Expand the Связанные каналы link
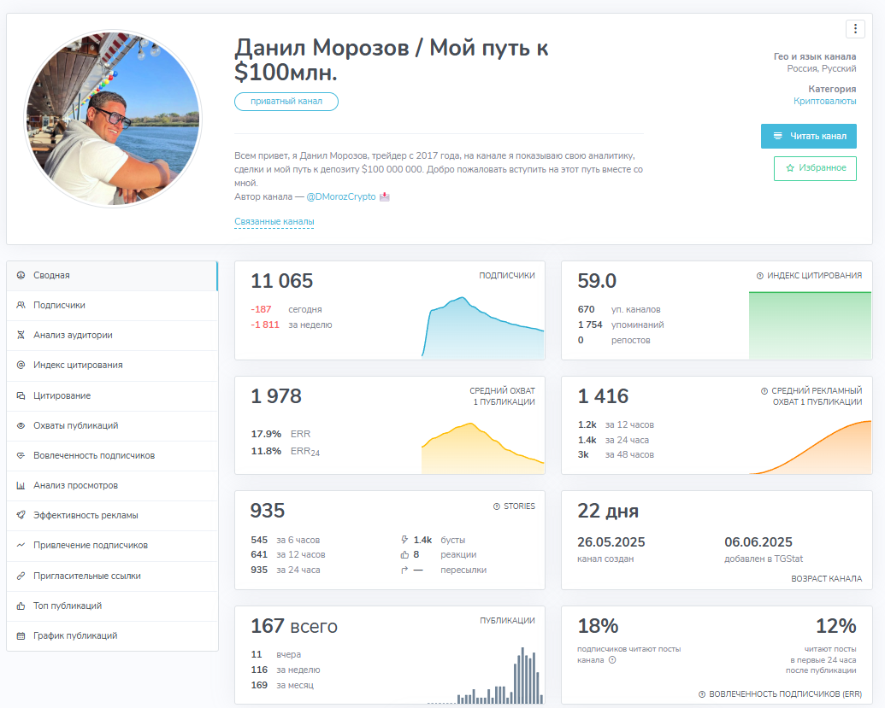The height and width of the screenshot is (708, 885). (x=274, y=221)
